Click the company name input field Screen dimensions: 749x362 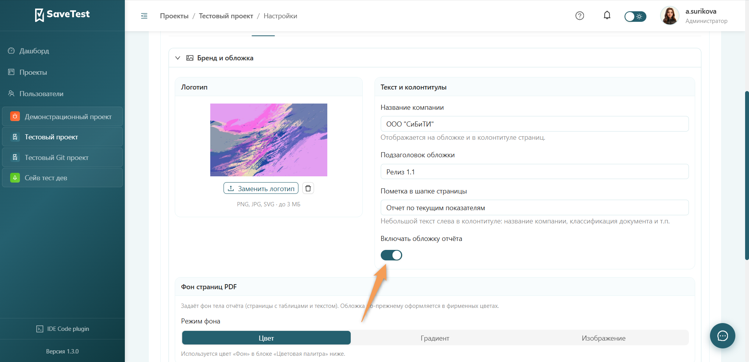534,124
